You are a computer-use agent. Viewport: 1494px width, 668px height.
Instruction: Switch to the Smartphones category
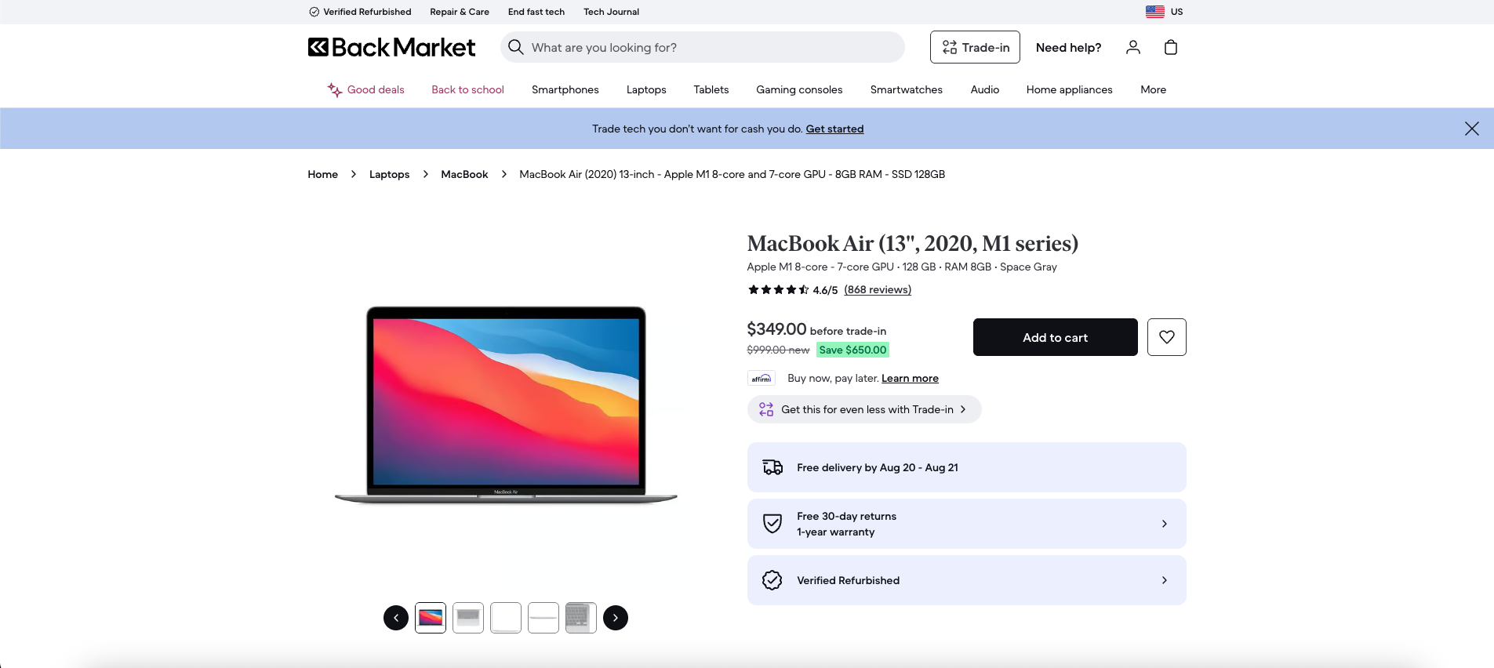click(x=565, y=89)
